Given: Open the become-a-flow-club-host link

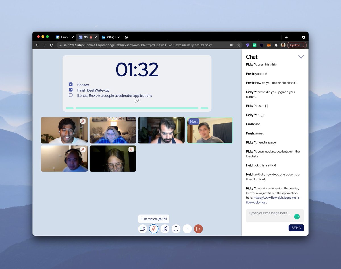Looking at the screenshot, I should tap(273, 200).
